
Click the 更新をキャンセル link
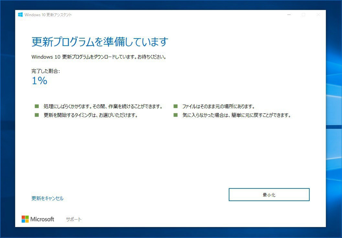pos(47,198)
